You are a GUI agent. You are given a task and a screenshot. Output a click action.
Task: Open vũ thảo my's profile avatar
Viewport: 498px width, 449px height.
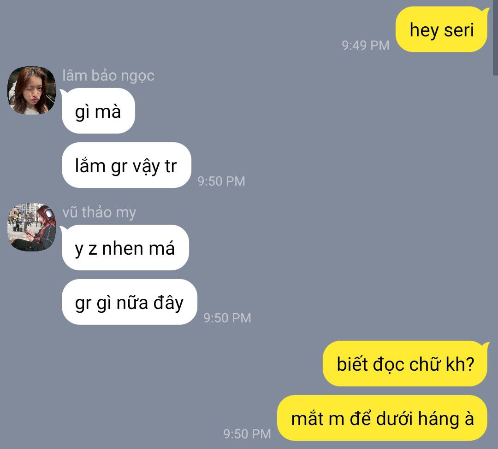tap(31, 227)
